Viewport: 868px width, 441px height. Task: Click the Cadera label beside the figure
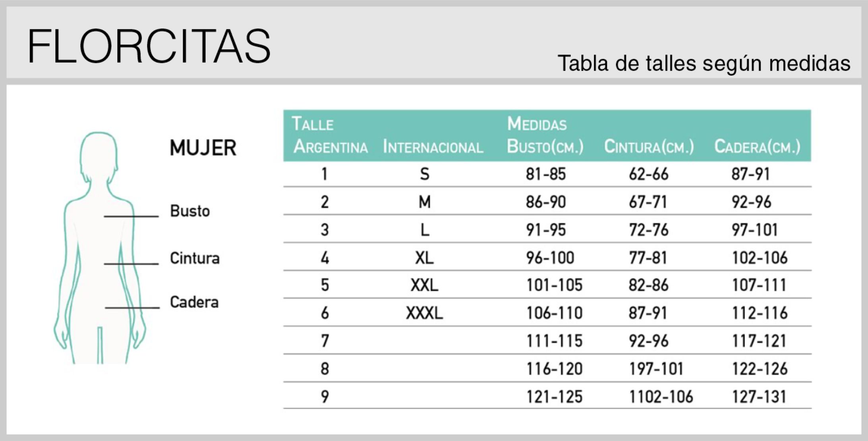pyautogui.click(x=194, y=302)
